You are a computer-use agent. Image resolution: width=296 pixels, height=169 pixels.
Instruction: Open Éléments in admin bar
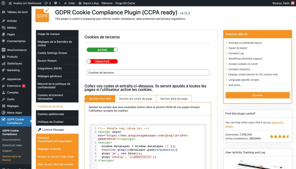(x=107, y=3)
